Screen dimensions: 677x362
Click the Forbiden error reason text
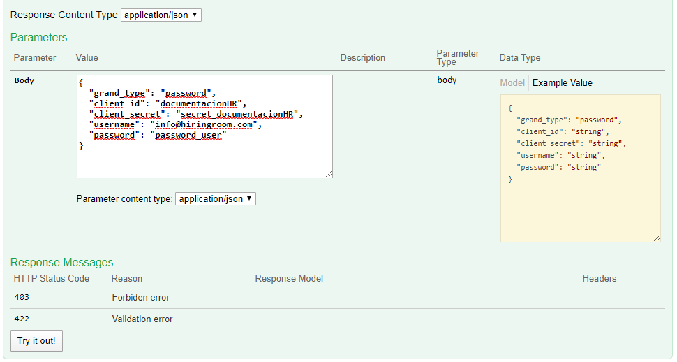pyautogui.click(x=140, y=298)
